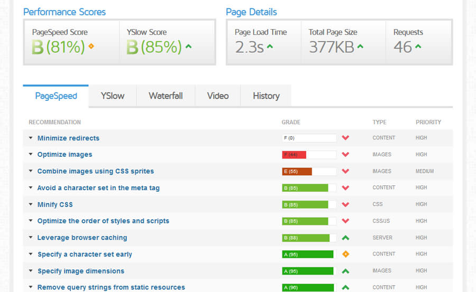The image size is (476, 292).
Task: Click the red F (44) grade bar
Action: pos(309,155)
